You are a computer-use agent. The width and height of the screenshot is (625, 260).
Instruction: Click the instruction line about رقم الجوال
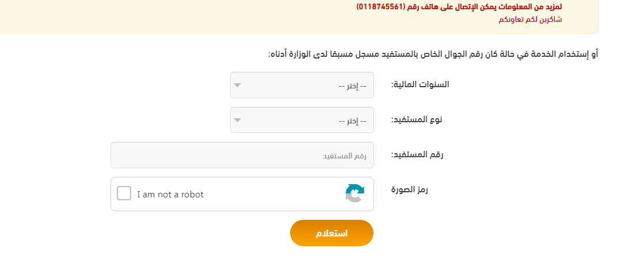tap(433, 54)
